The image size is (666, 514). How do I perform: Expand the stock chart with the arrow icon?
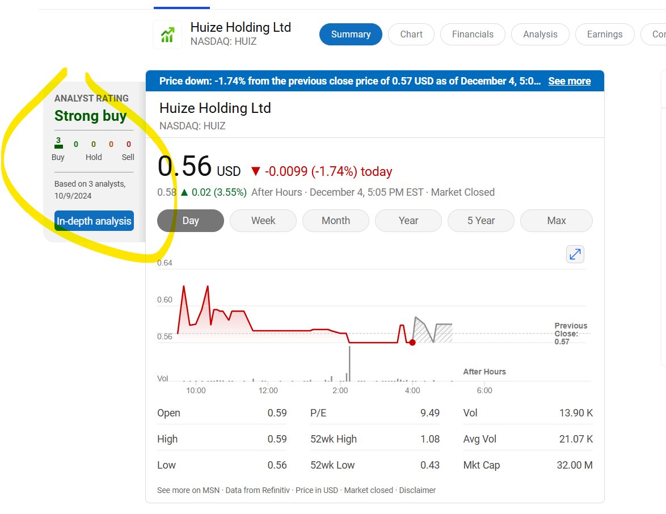click(575, 254)
